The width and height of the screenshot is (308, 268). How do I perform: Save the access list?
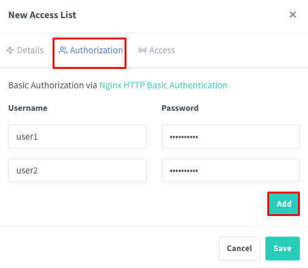[x=282, y=249]
